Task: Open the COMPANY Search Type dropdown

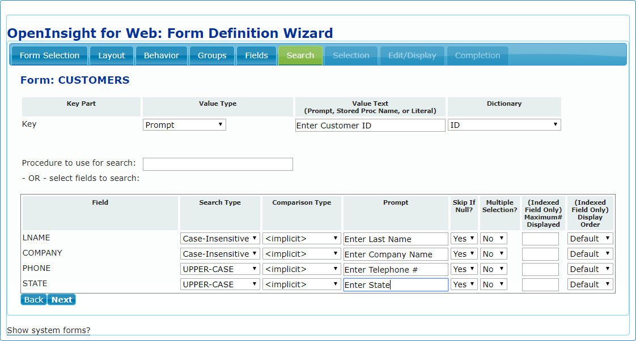Action: click(220, 253)
